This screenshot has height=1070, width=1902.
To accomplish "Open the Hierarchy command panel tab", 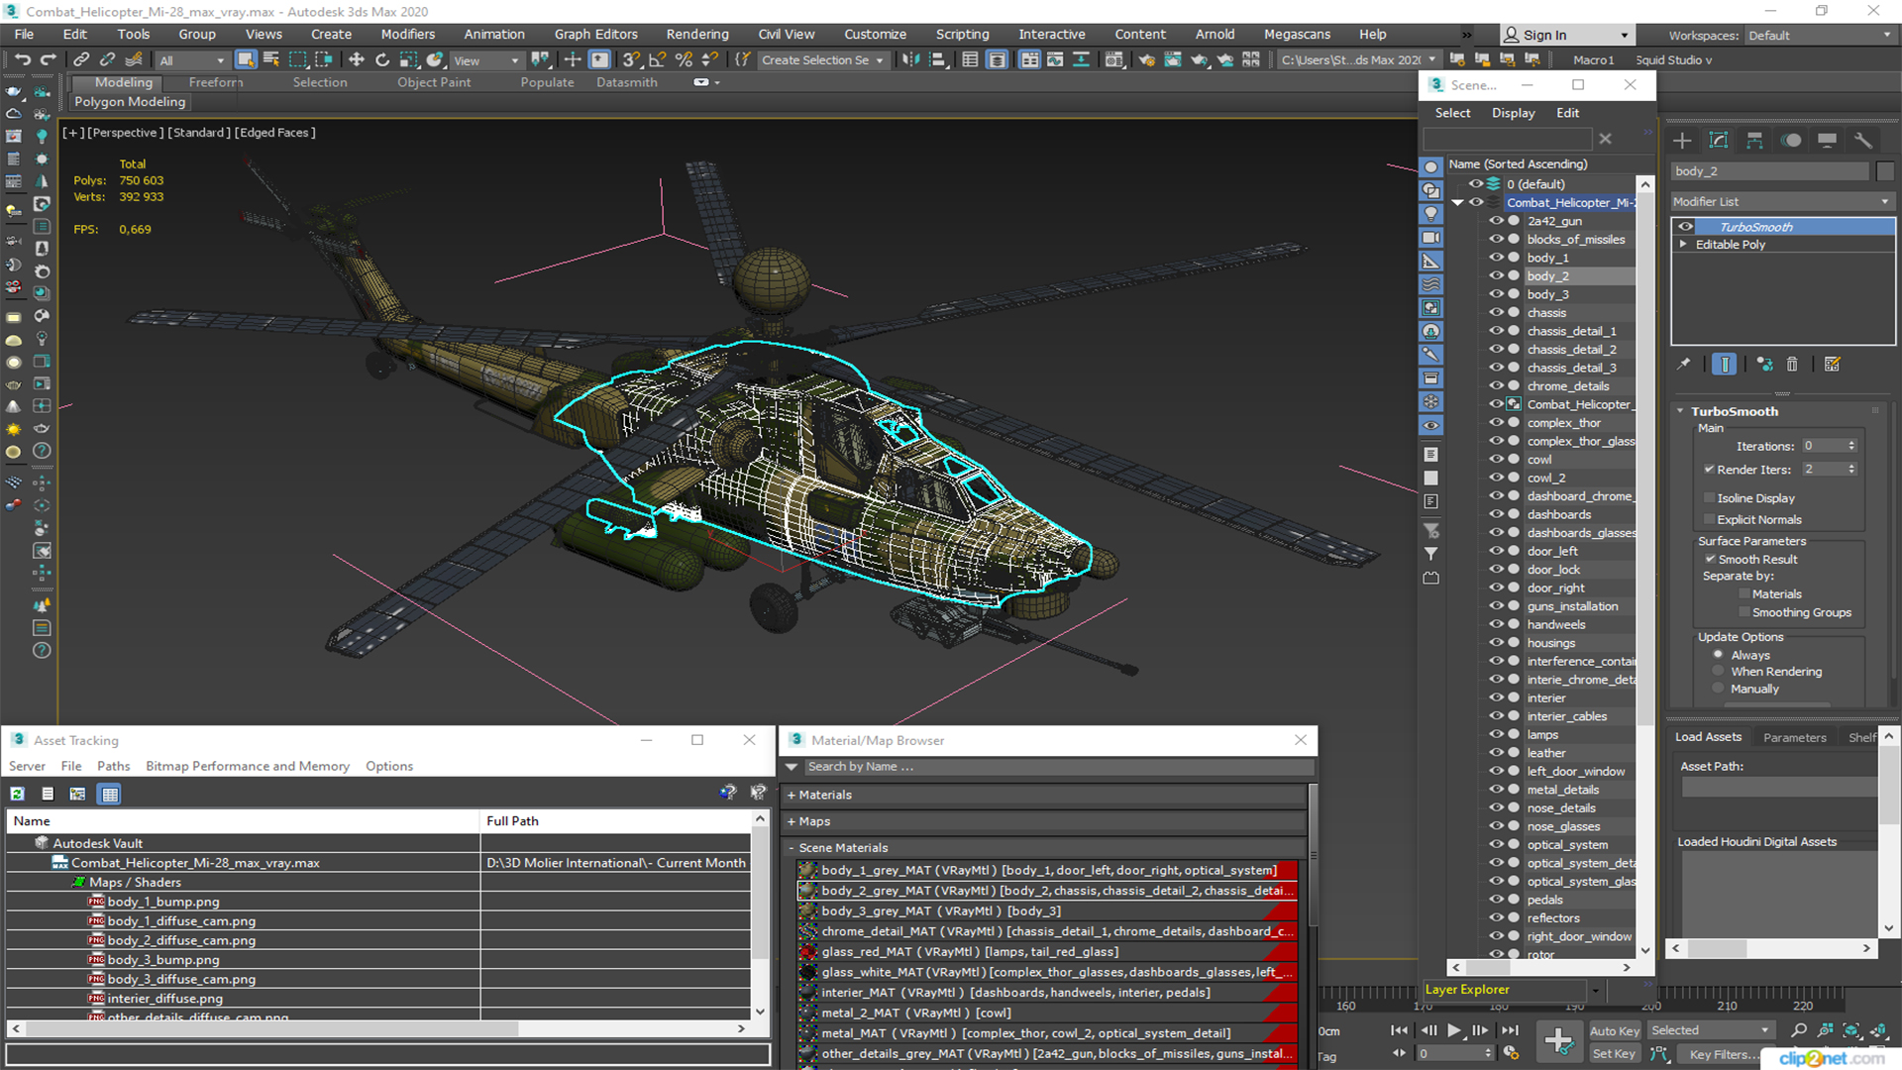I will (1754, 141).
